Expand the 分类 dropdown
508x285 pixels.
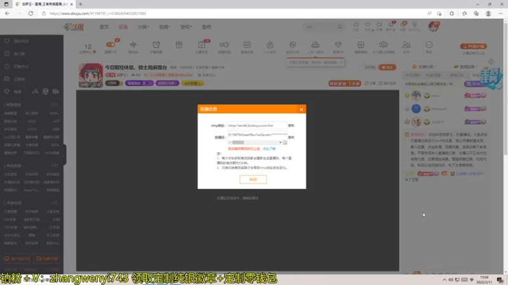(144, 27)
